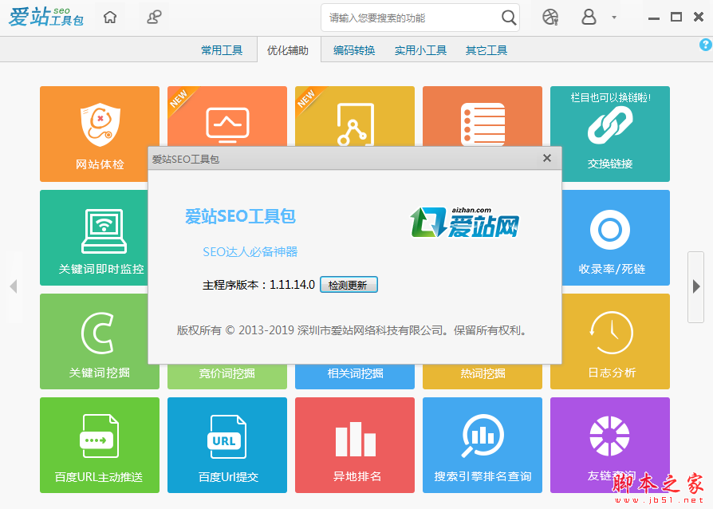Open the 网站体检 site check tool
The width and height of the screenshot is (713, 509).
pyautogui.click(x=100, y=134)
